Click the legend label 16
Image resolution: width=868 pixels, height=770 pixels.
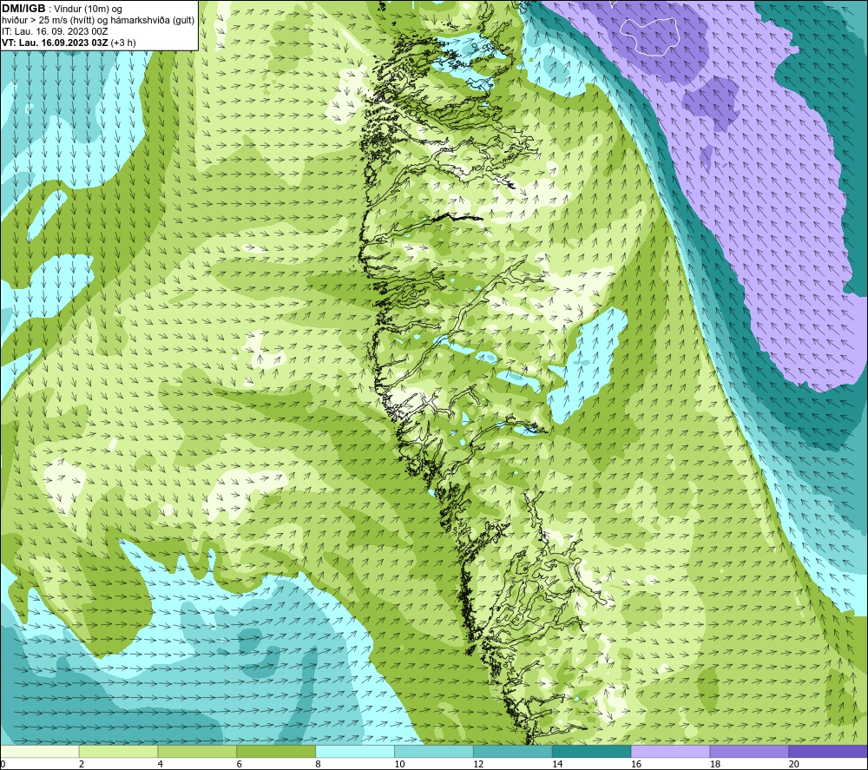pos(636,764)
